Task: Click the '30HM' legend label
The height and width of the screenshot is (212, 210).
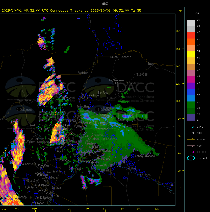Action: point(200,133)
